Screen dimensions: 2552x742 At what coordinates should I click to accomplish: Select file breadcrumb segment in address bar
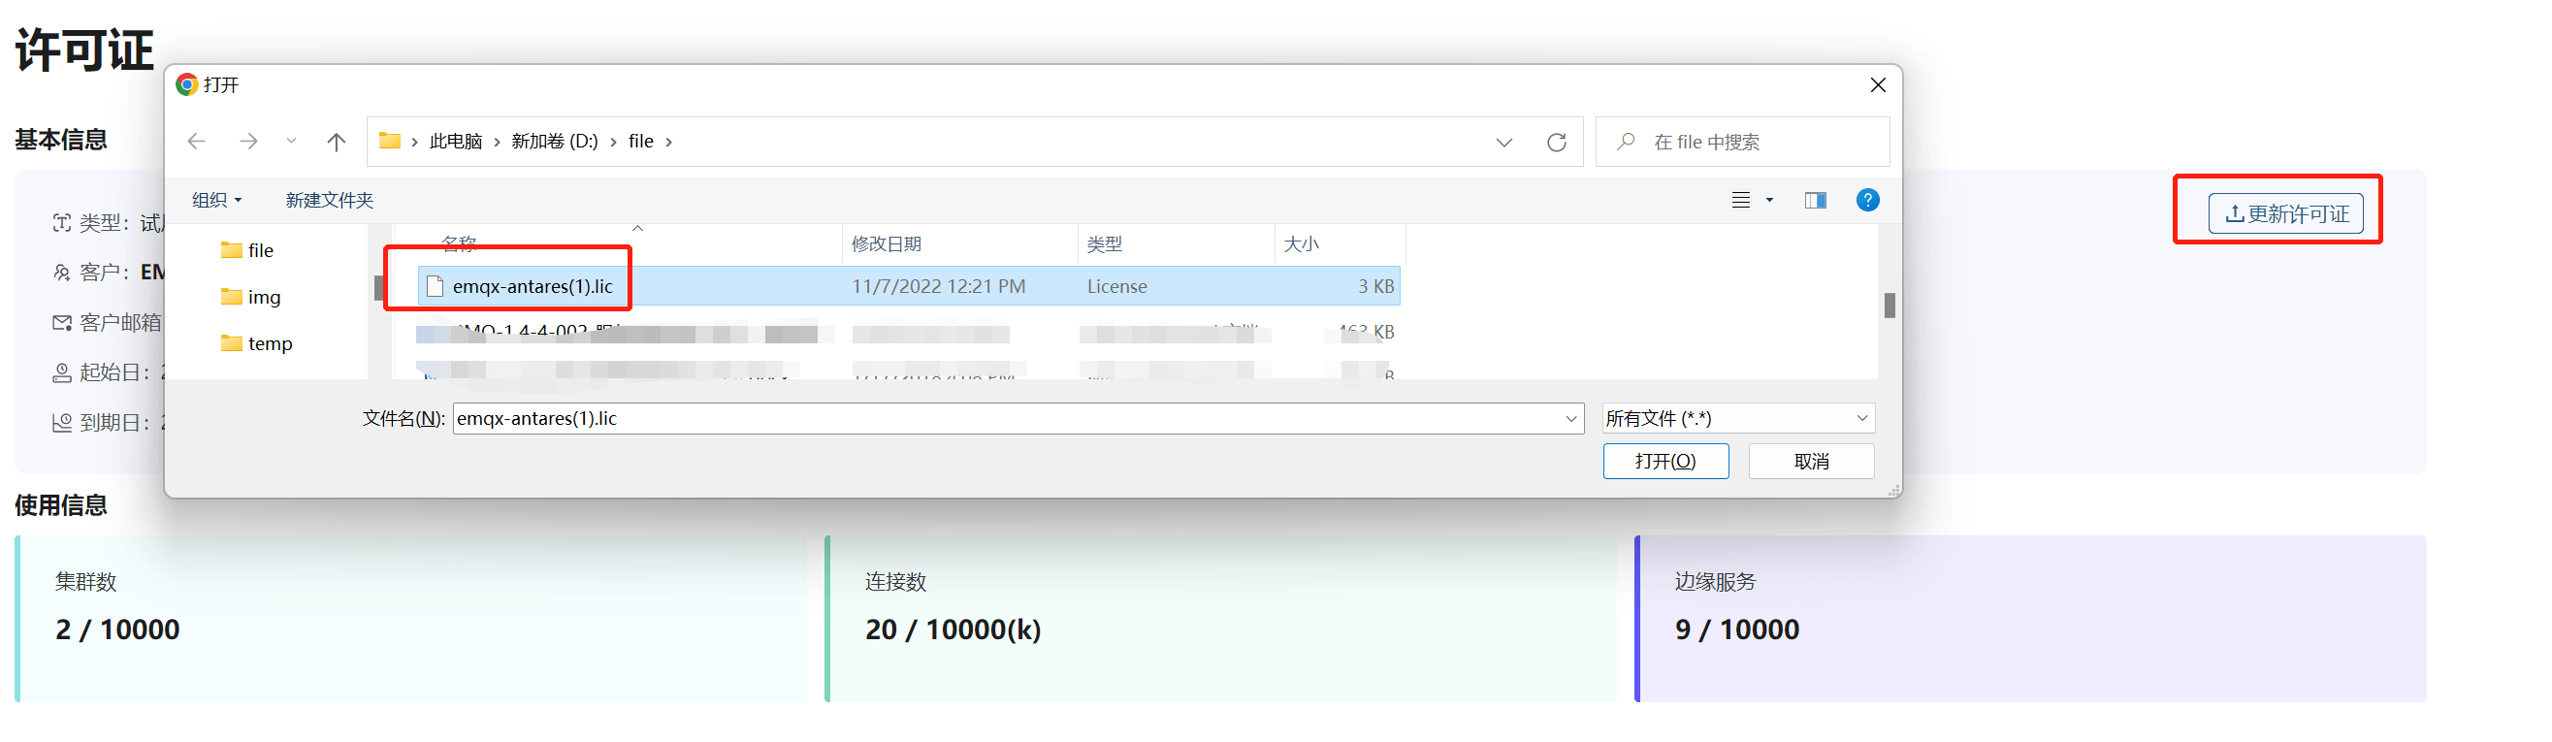coord(641,142)
